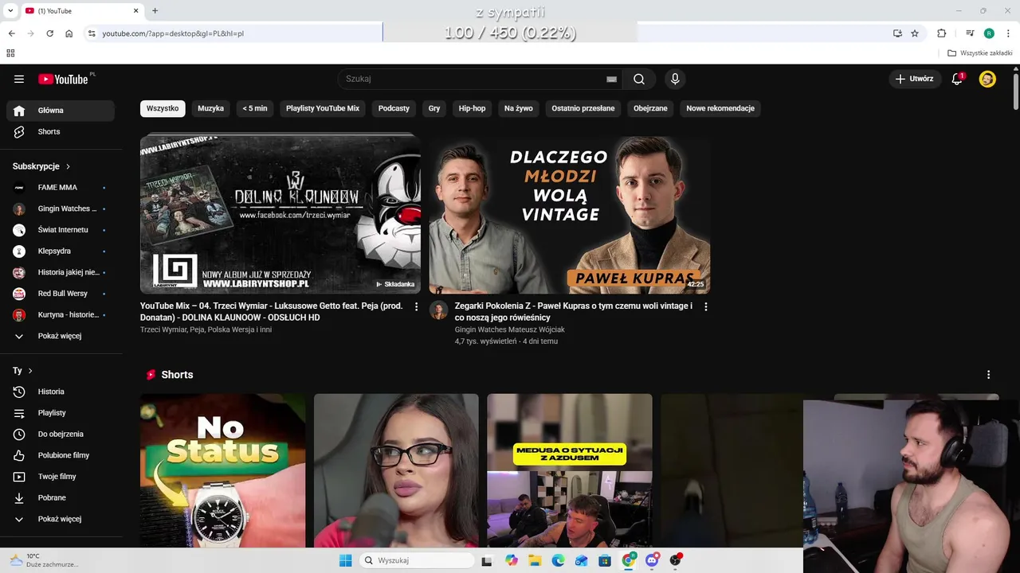Open Shorts in the sidebar
The width and height of the screenshot is (1020, 573).
click(61, 131)
